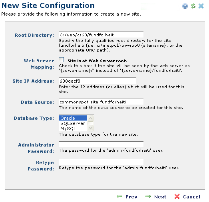Check Site is at Web Server root

click(61, 60)
